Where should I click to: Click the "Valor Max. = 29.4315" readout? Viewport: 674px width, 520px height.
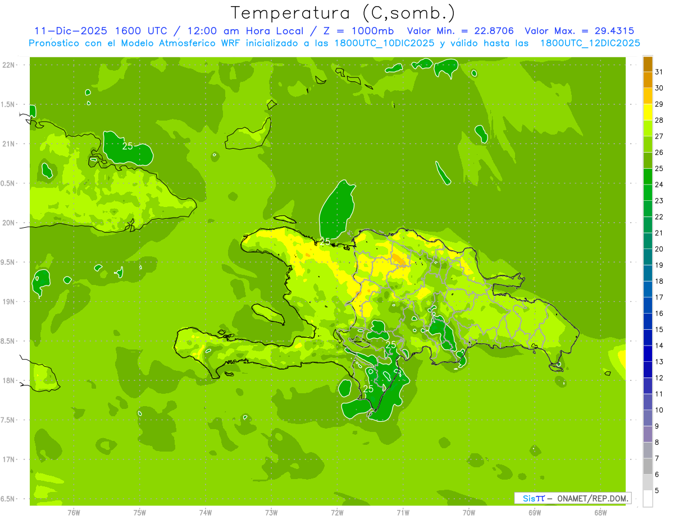[x=580, y=31]
